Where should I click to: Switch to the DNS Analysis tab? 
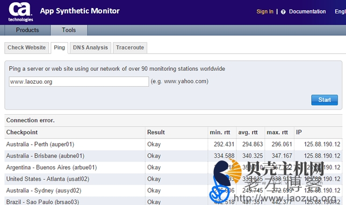point(90,48)
